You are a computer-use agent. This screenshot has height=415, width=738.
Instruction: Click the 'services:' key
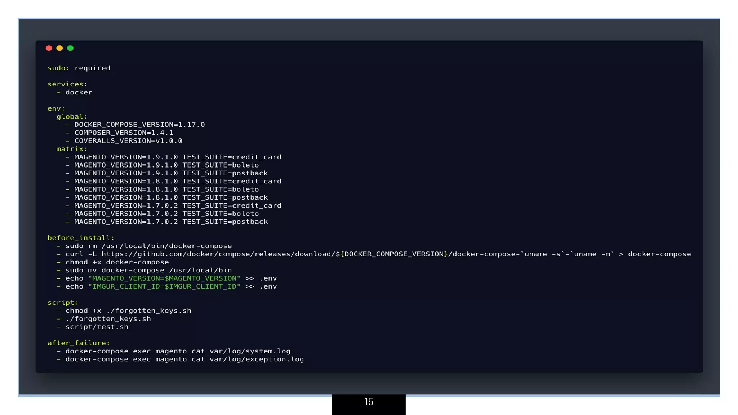(x=67, y=84)
